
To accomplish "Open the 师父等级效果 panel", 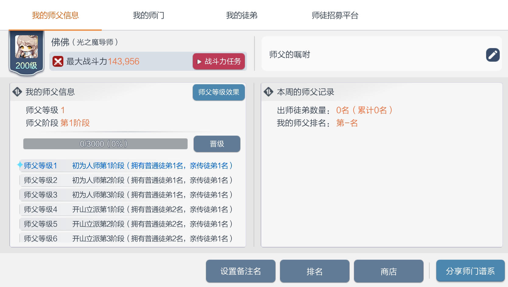I will (x=218, y=92).
